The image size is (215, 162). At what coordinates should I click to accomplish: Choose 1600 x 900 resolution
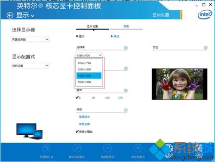(x=89, y=82)
